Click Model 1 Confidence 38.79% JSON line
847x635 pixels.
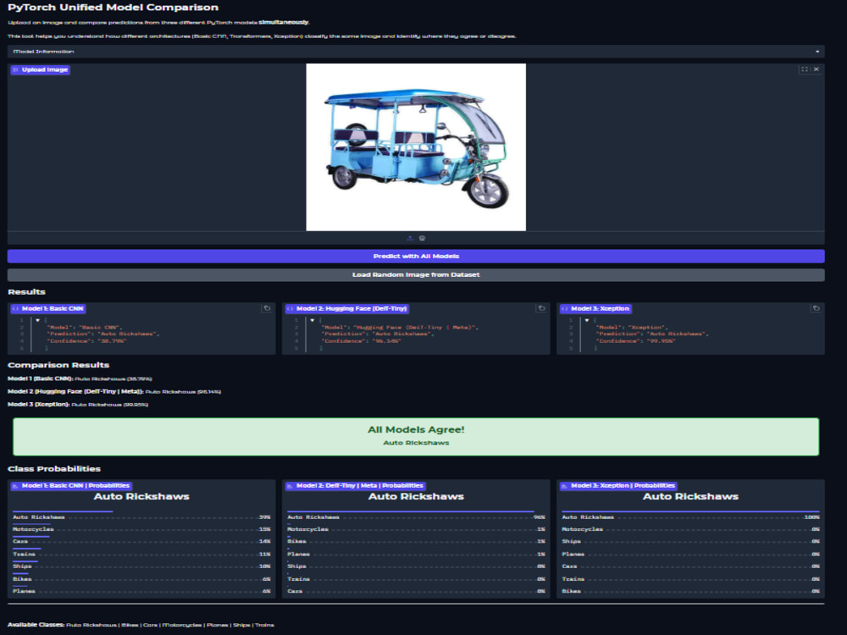(x=87, y=341)
